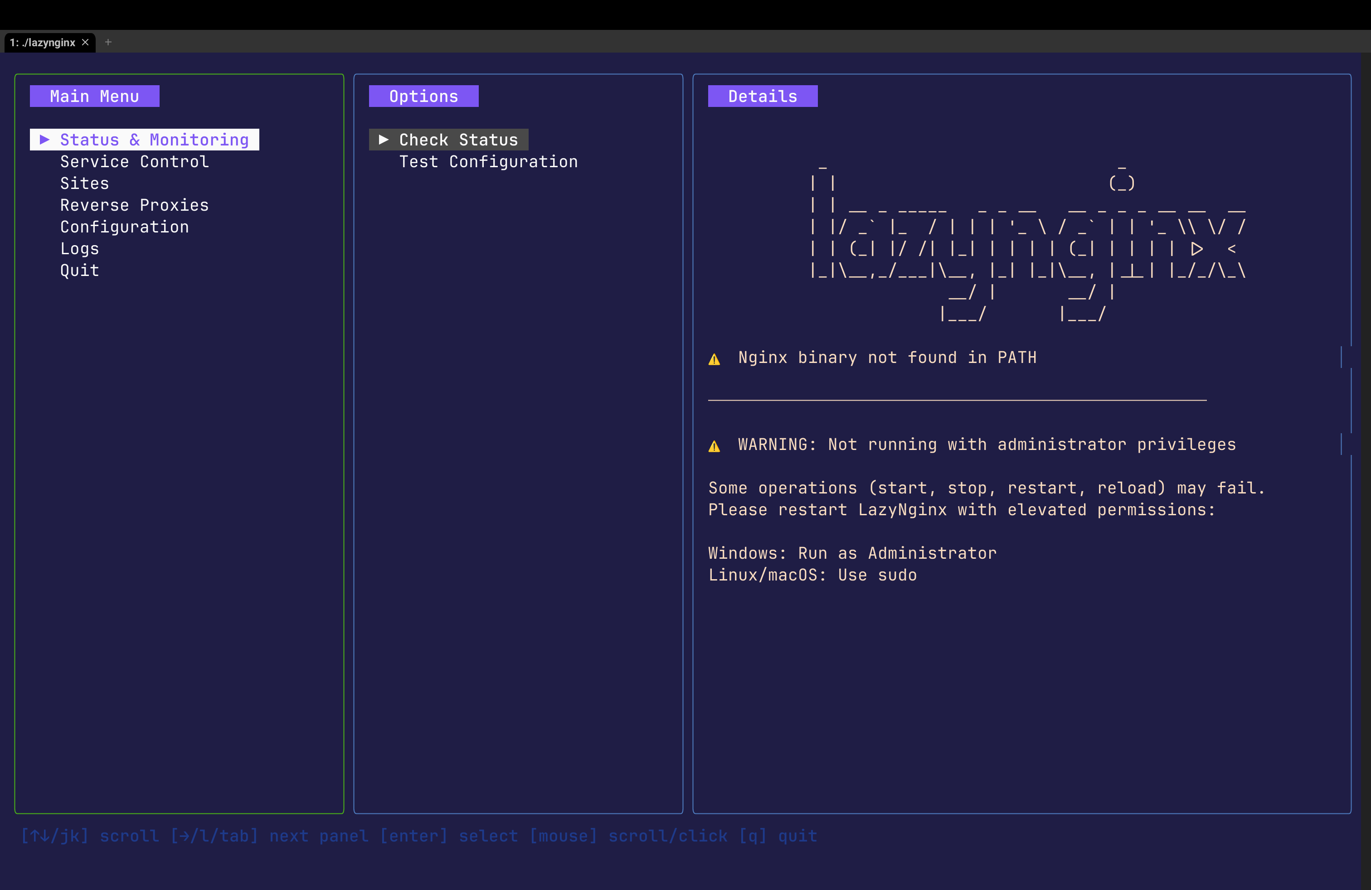
Task: Click the Main Menu panel header
Action: (x=94, y=96)
